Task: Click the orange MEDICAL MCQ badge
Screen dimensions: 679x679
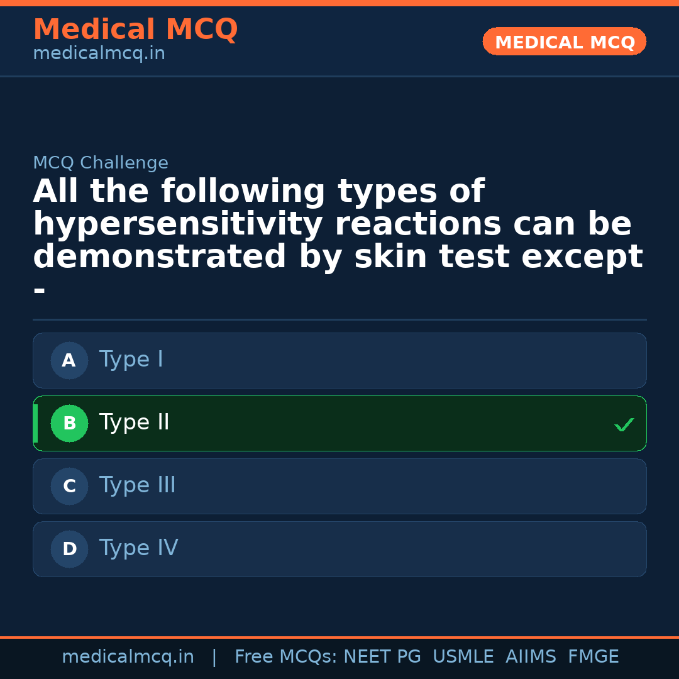Action: coord(565,42)
